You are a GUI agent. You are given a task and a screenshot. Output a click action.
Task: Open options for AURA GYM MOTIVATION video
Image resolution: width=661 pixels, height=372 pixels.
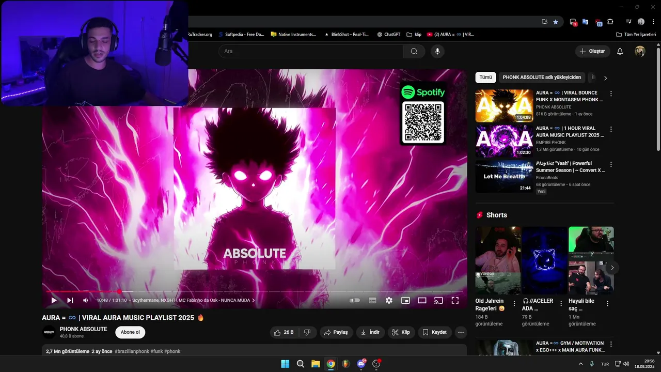pos(611,344)
